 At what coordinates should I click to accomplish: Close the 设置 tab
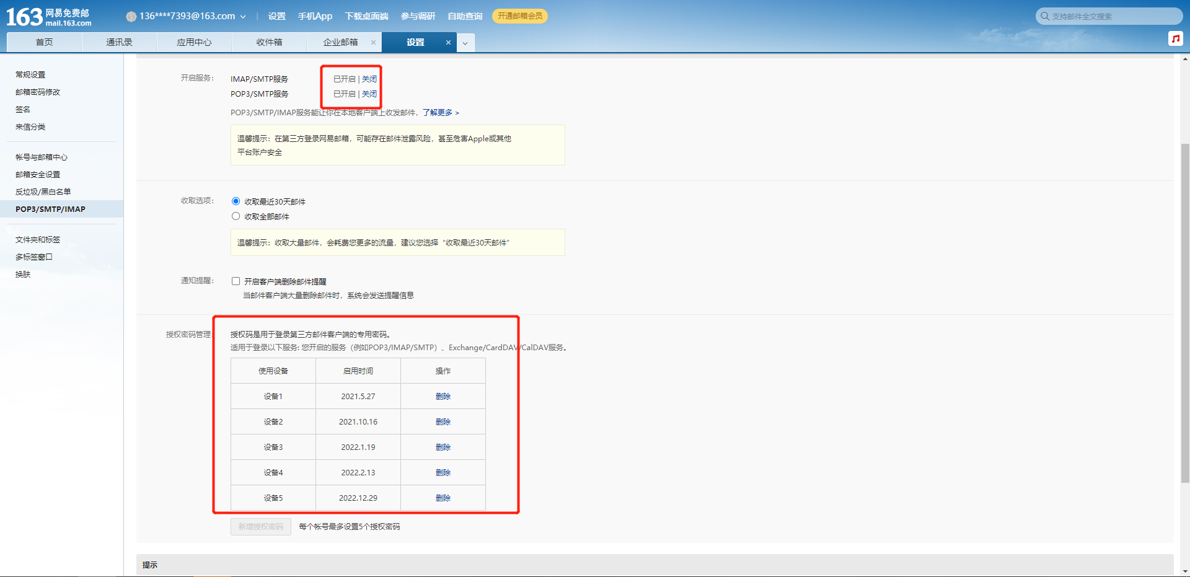(x=448, y=42)
